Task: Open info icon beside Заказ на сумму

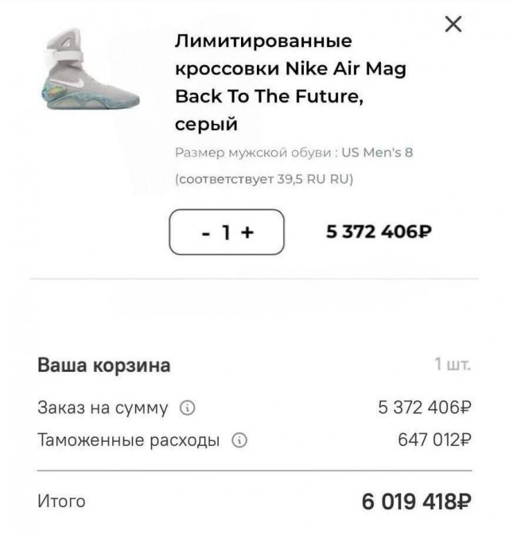Action: (188, 408)
